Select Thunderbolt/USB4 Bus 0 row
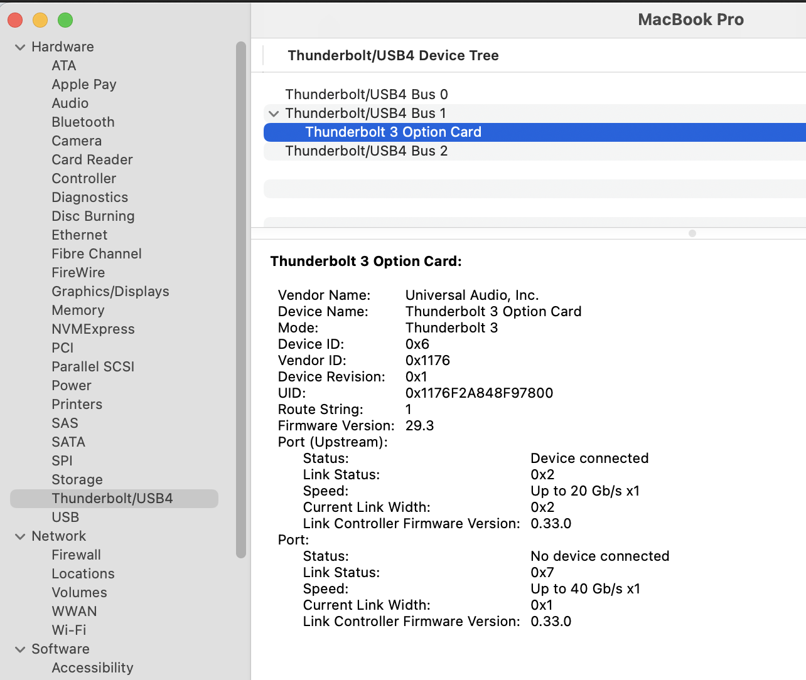 (535, 95)
